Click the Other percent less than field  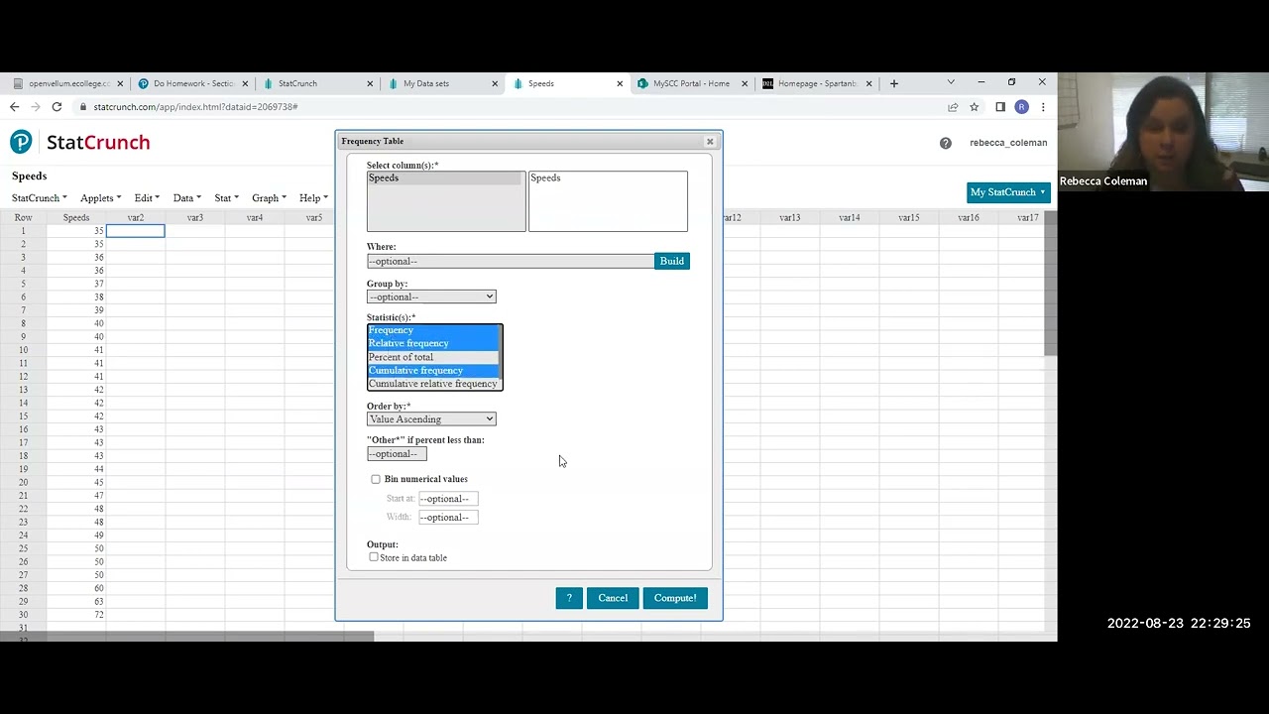click(397, 454)
